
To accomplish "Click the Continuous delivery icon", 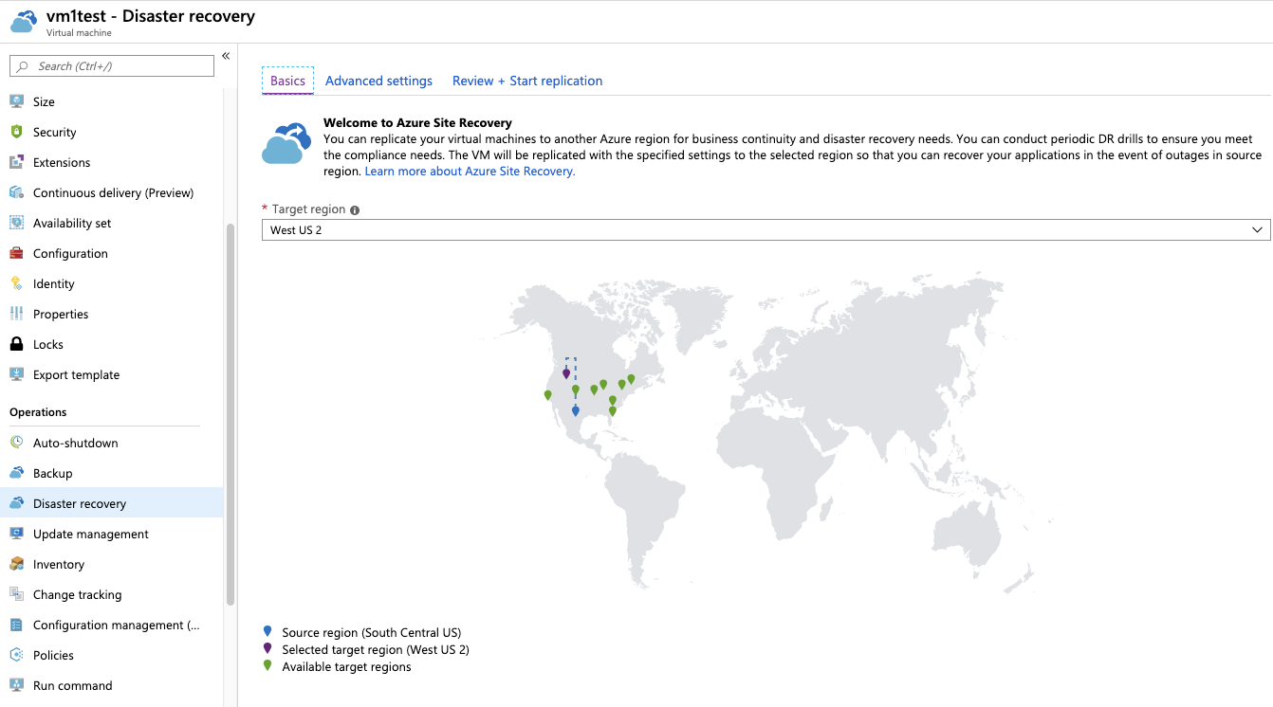I will coord(16,192).
